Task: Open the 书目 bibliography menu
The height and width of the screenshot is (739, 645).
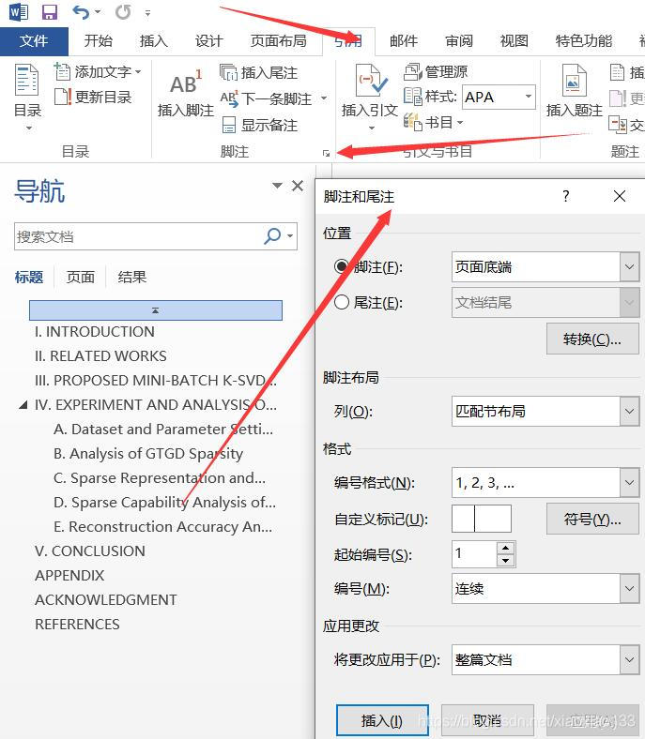Action: [433, 123]
